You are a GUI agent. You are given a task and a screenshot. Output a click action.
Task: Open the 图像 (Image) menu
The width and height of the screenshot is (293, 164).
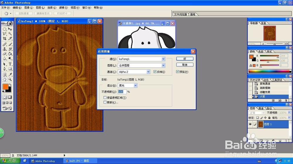(x=29, y=8)
